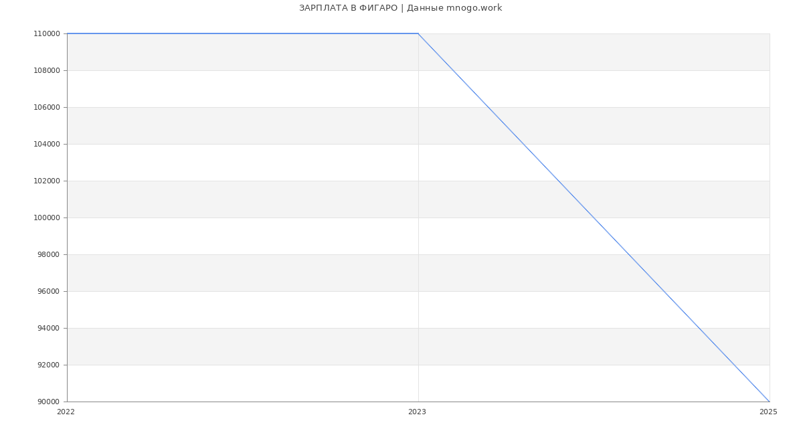Click the 110000 y-axis label

(x=47, y=34)
